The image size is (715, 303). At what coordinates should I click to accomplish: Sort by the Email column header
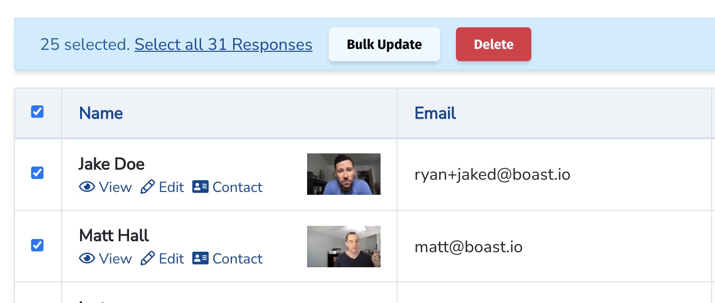pos(435,113)
